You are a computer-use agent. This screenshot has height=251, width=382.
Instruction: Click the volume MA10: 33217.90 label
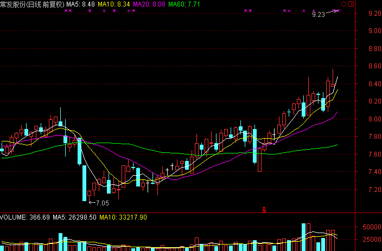tap(123, 217)
